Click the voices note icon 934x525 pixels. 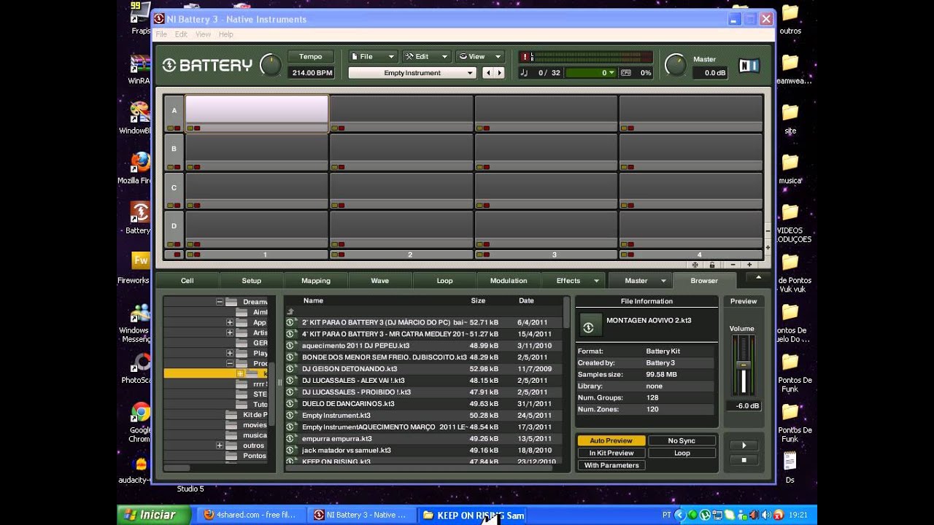point(524,73)
